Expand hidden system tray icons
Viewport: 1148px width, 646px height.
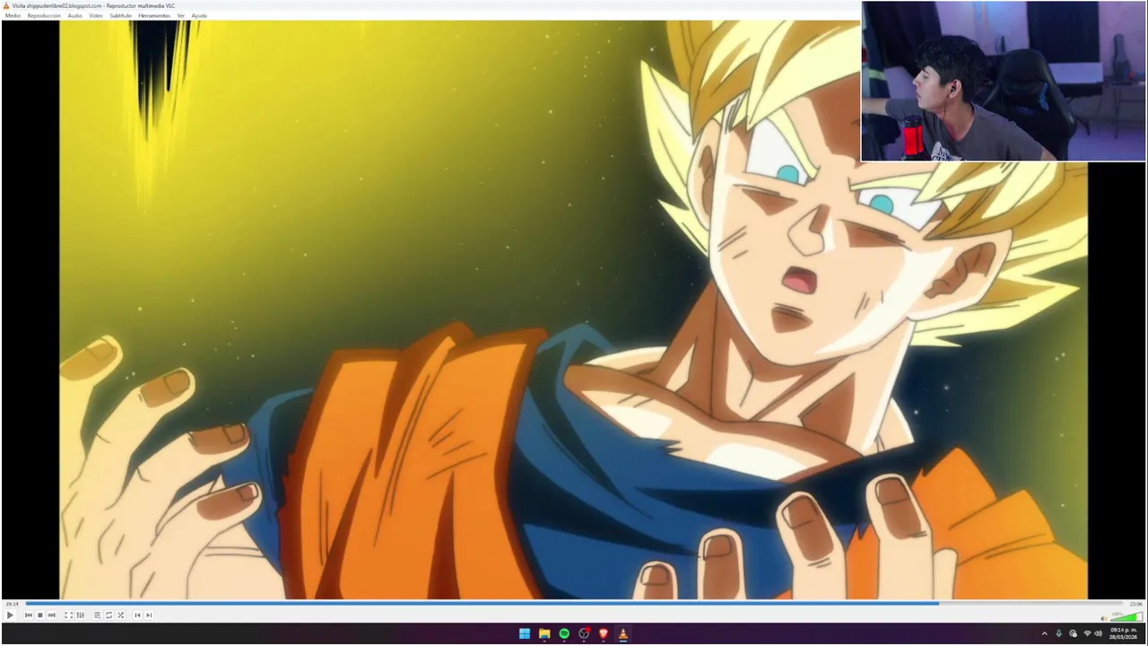[1045, 633]
